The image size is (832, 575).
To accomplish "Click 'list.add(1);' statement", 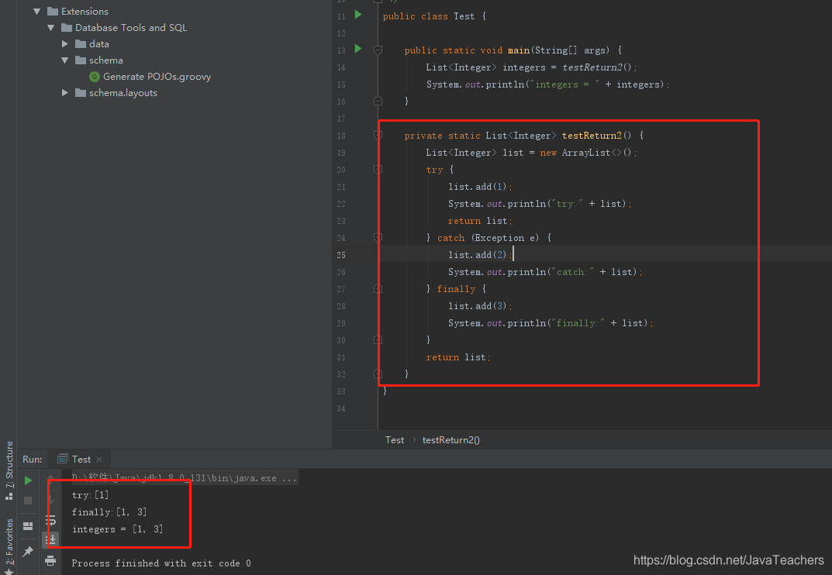I will click(x=480, y=187).
